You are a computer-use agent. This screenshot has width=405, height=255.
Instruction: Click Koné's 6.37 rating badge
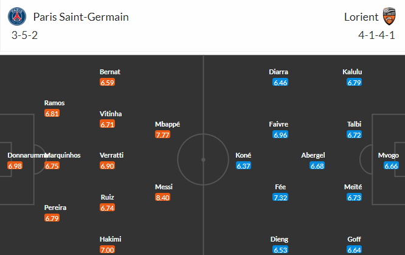tap(243, 166)
